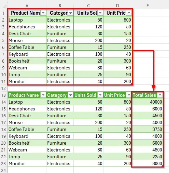This screenshot has height=173, width=169.
Task: Select row 13 header
Action: 3,95
